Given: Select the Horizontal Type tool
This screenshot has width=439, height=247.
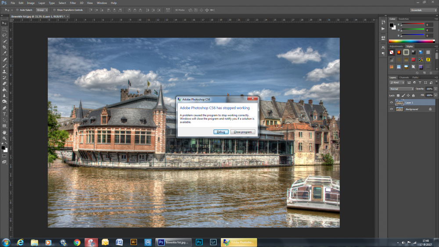Looking at the screenshot, I should point(4,114).
